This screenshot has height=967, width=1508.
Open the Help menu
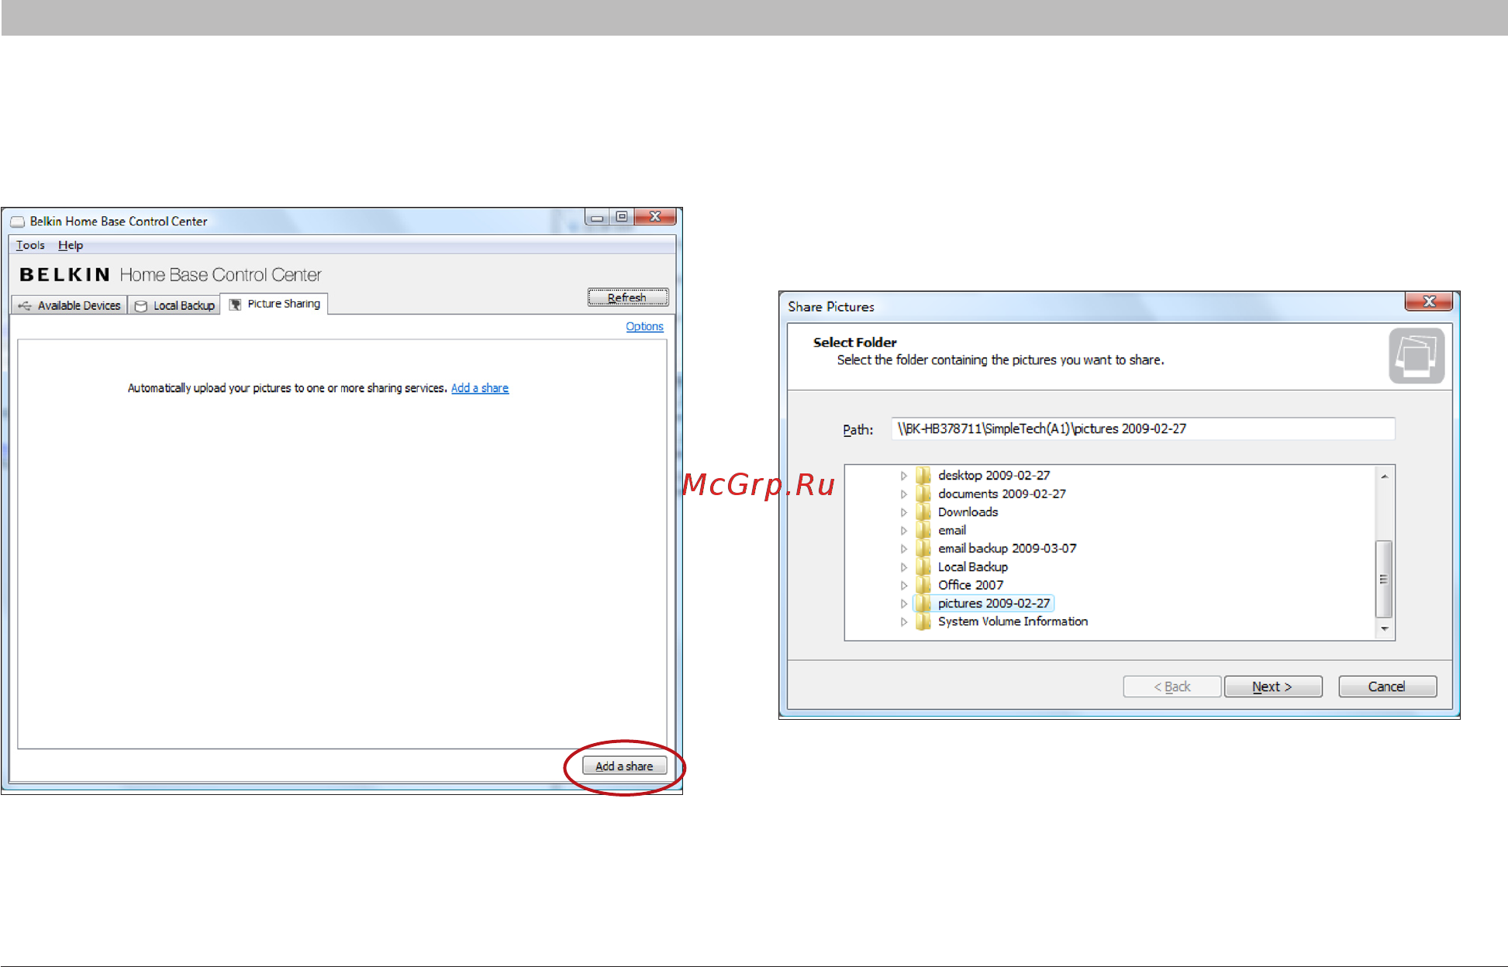[71, 246]
